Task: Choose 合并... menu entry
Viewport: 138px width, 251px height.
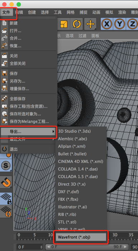Action: coord(29,39)
